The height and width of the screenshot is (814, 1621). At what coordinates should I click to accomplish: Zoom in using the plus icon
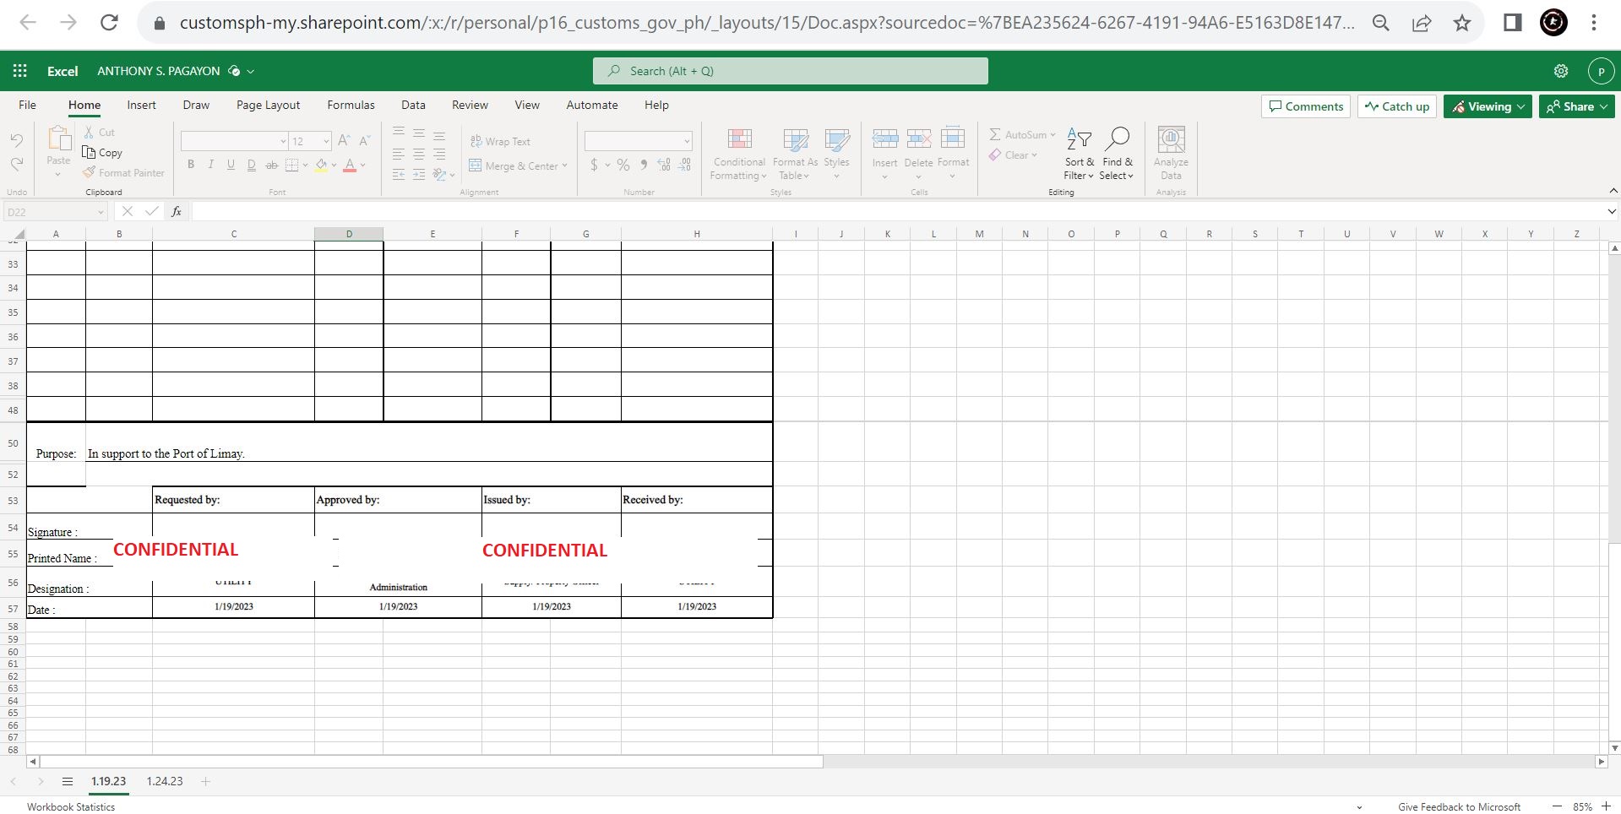click(1606, 806)
